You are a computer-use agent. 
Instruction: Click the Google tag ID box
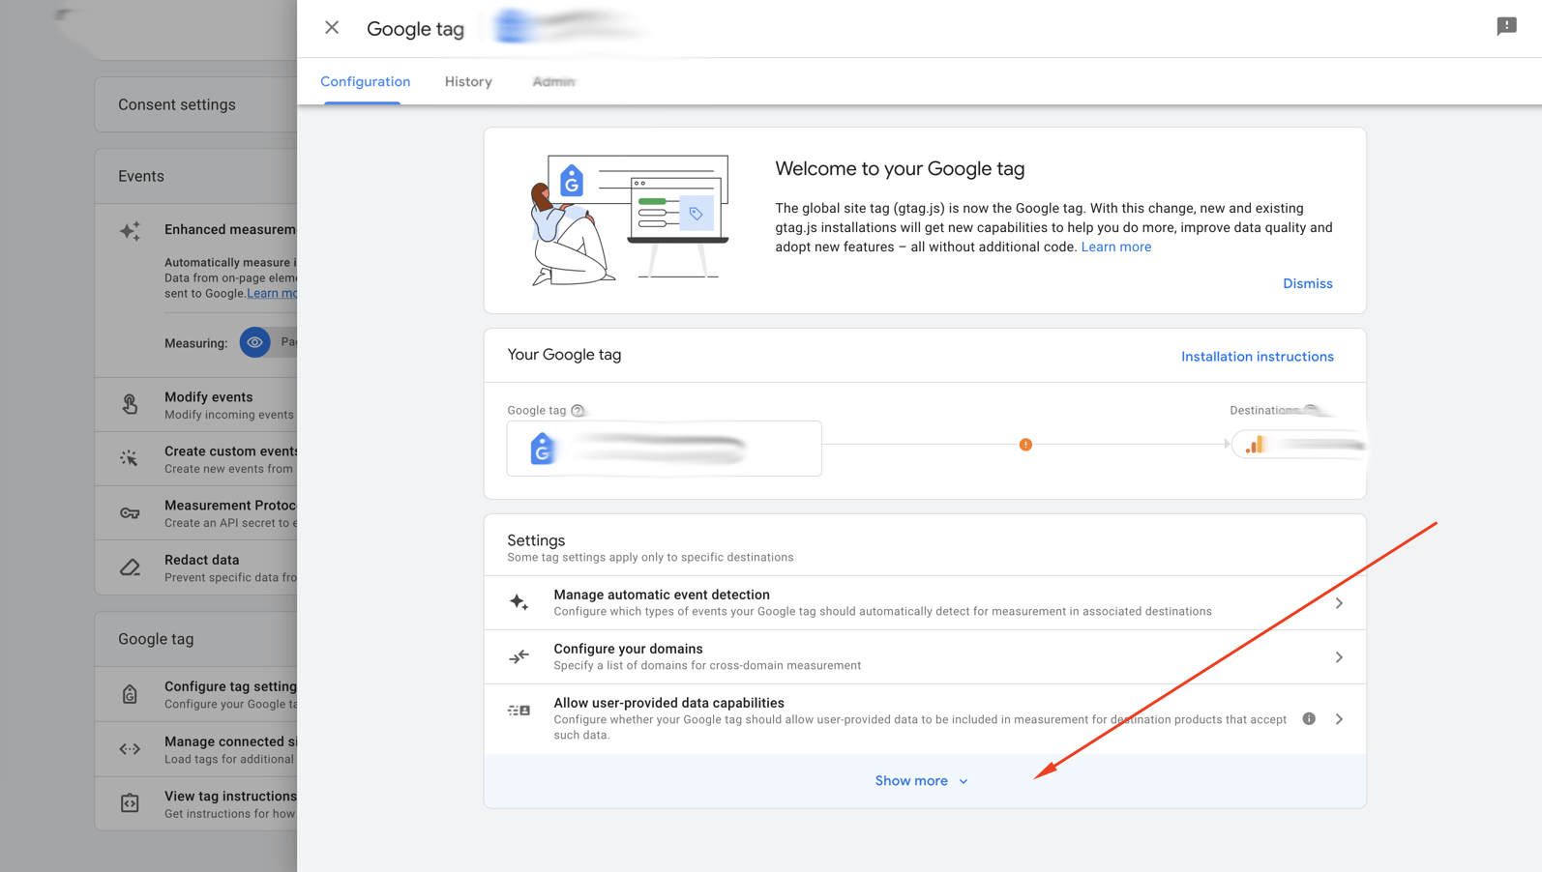click(x=665, y=449)
